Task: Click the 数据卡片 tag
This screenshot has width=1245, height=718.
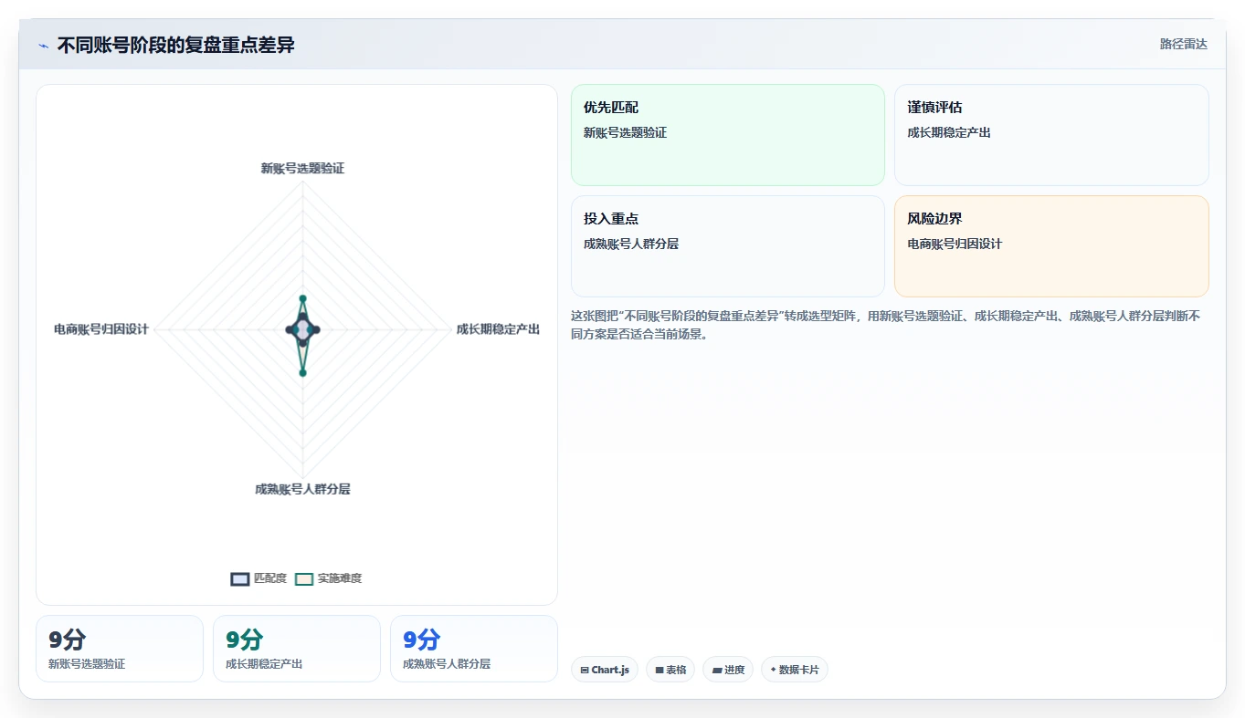Action: pyautogui.click(x=795, y=670)
